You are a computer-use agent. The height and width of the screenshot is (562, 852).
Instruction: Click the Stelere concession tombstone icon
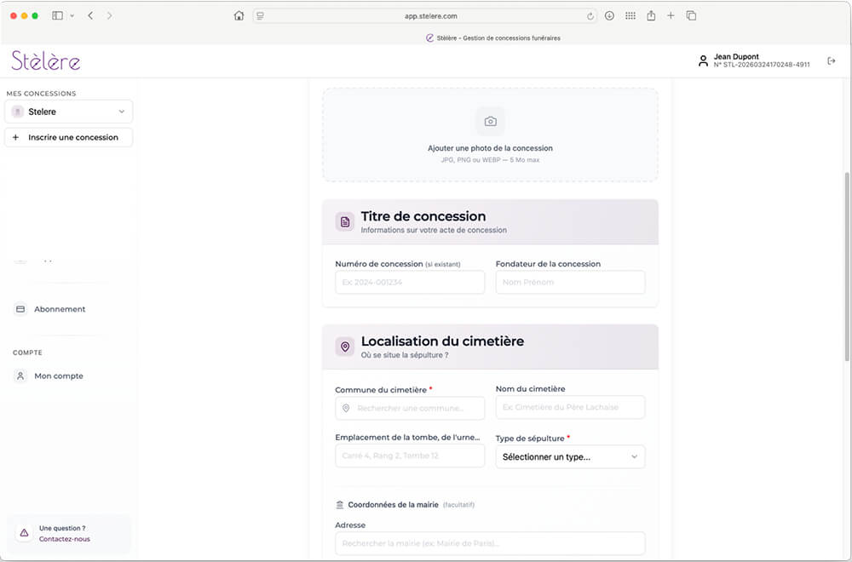17,112
